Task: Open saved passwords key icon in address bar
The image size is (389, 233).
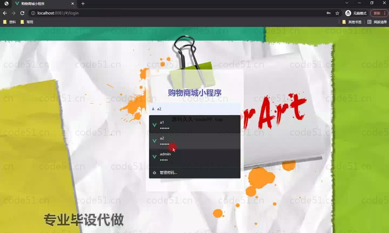Action: point(328,13)
